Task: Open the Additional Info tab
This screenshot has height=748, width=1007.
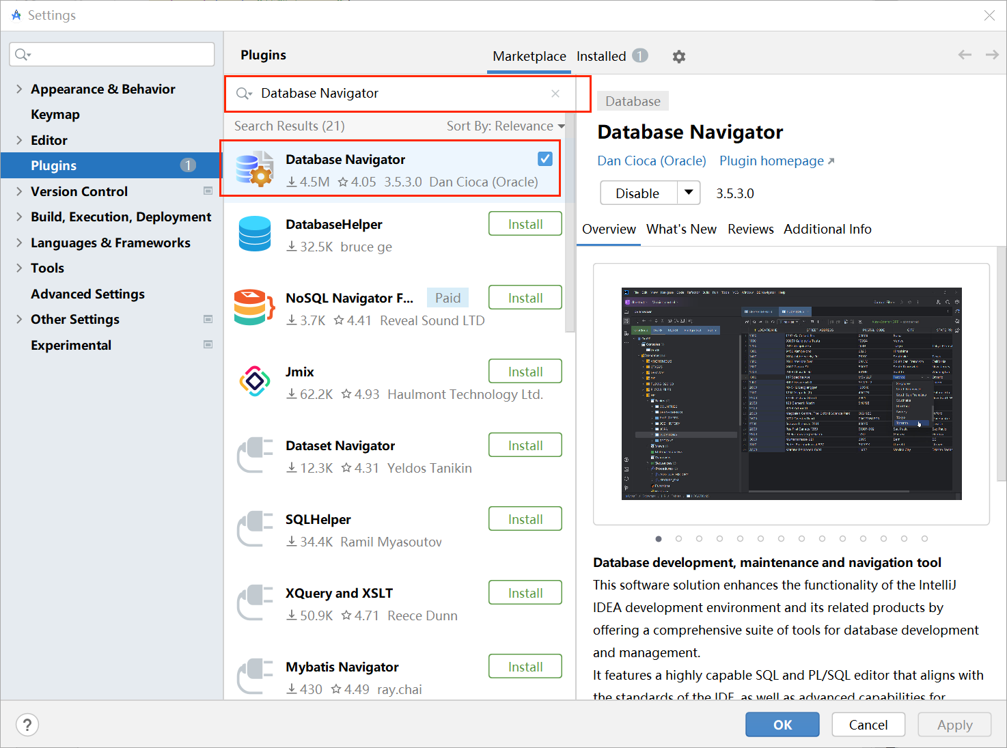Action: 827,229
